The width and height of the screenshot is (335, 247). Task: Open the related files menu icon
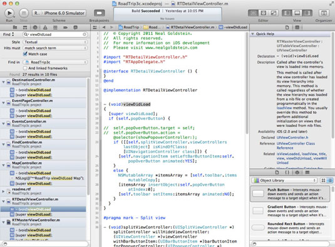(95, 28)
